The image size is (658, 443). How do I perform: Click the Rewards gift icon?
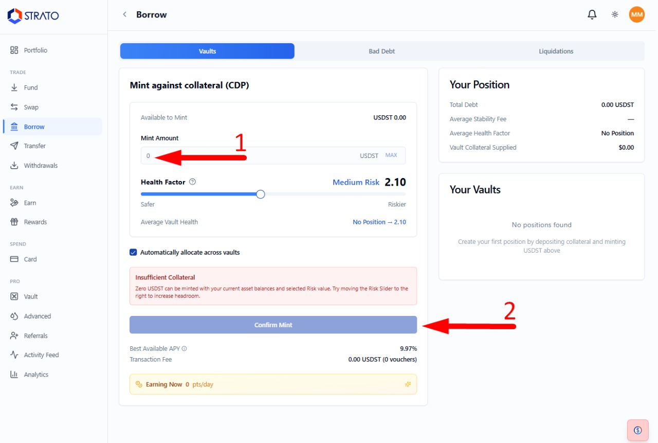(14, 222)
